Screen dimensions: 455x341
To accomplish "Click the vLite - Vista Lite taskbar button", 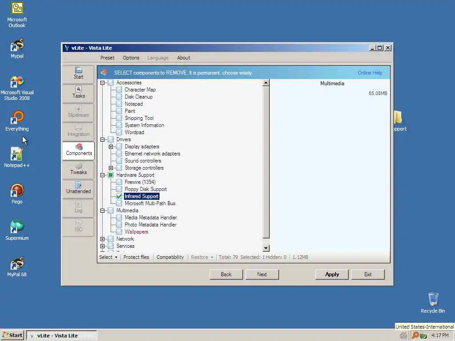I will tap(61, 336).
